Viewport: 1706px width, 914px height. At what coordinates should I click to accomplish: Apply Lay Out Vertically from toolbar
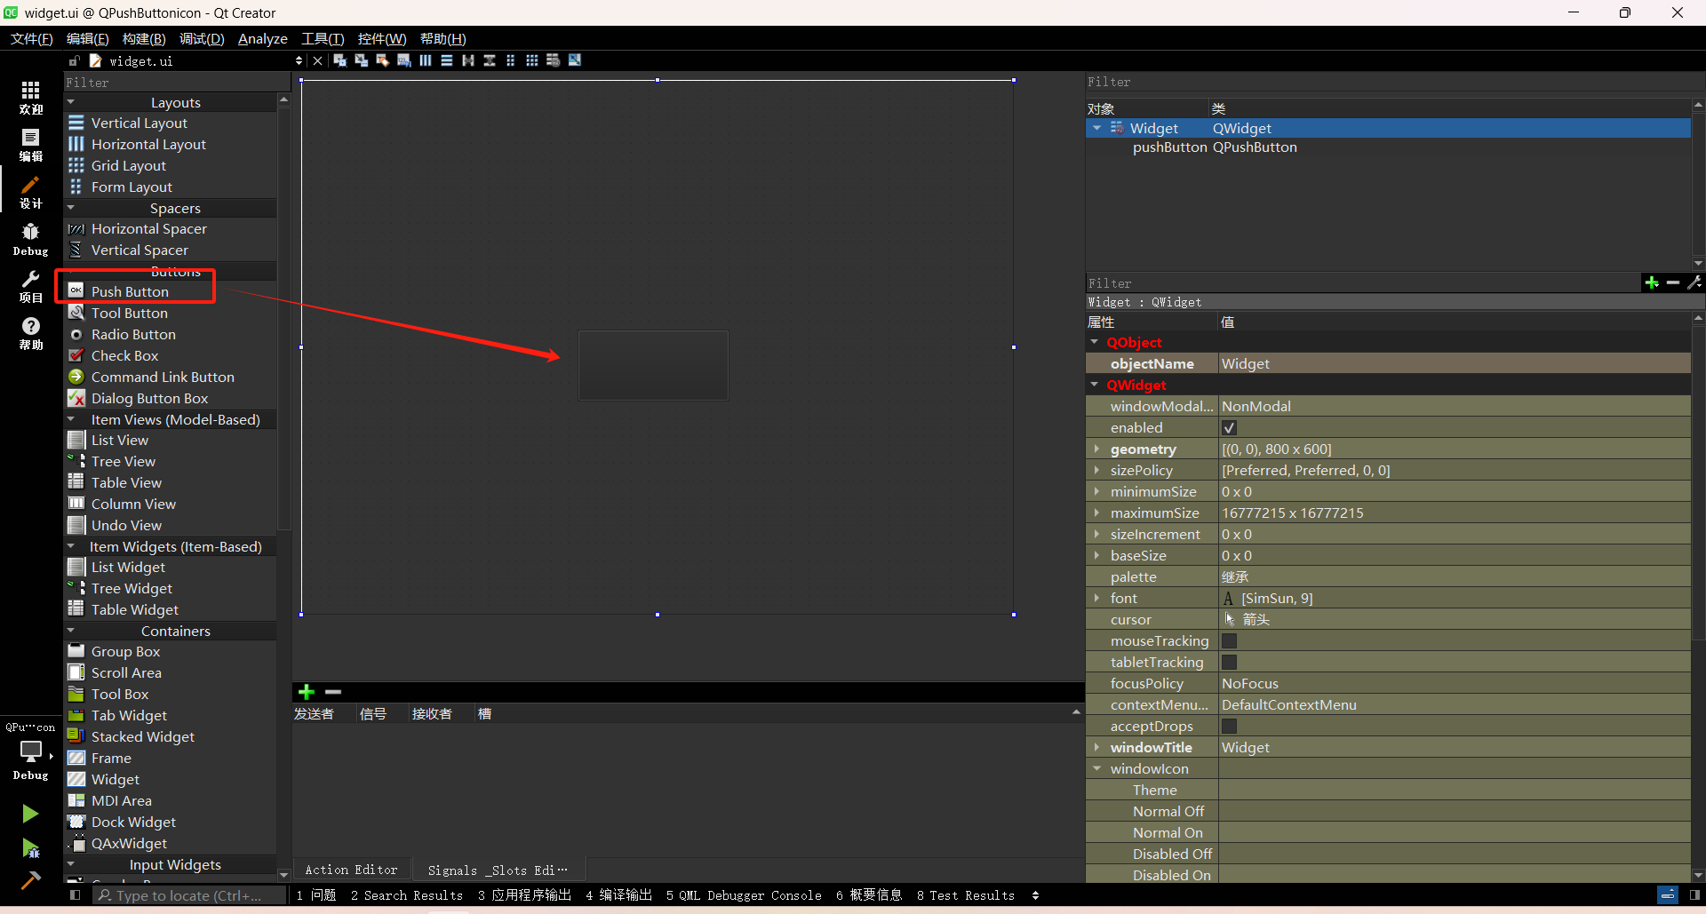coord(447,60)
